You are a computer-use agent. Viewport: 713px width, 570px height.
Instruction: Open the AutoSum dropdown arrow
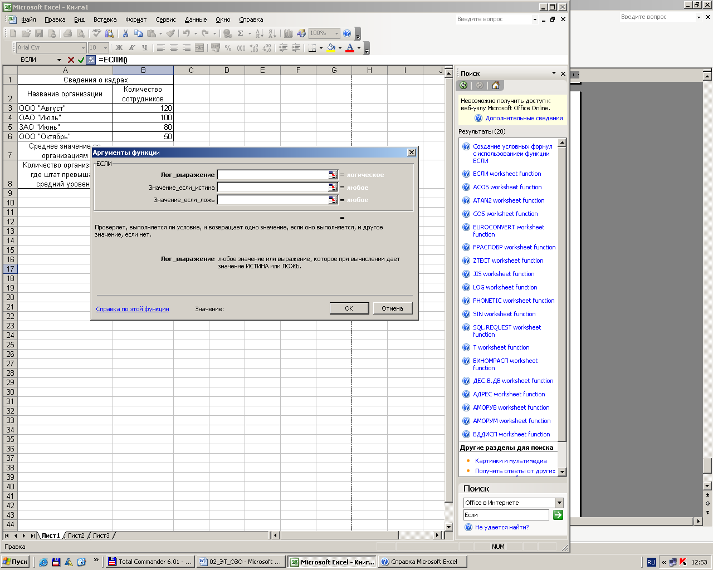click(250, 33)
